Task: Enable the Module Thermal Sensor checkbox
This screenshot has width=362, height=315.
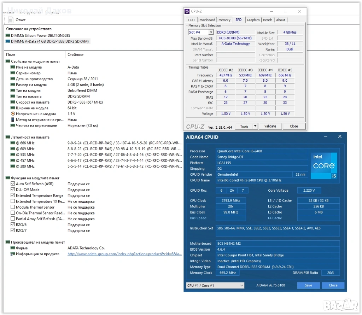Action: 13,207
